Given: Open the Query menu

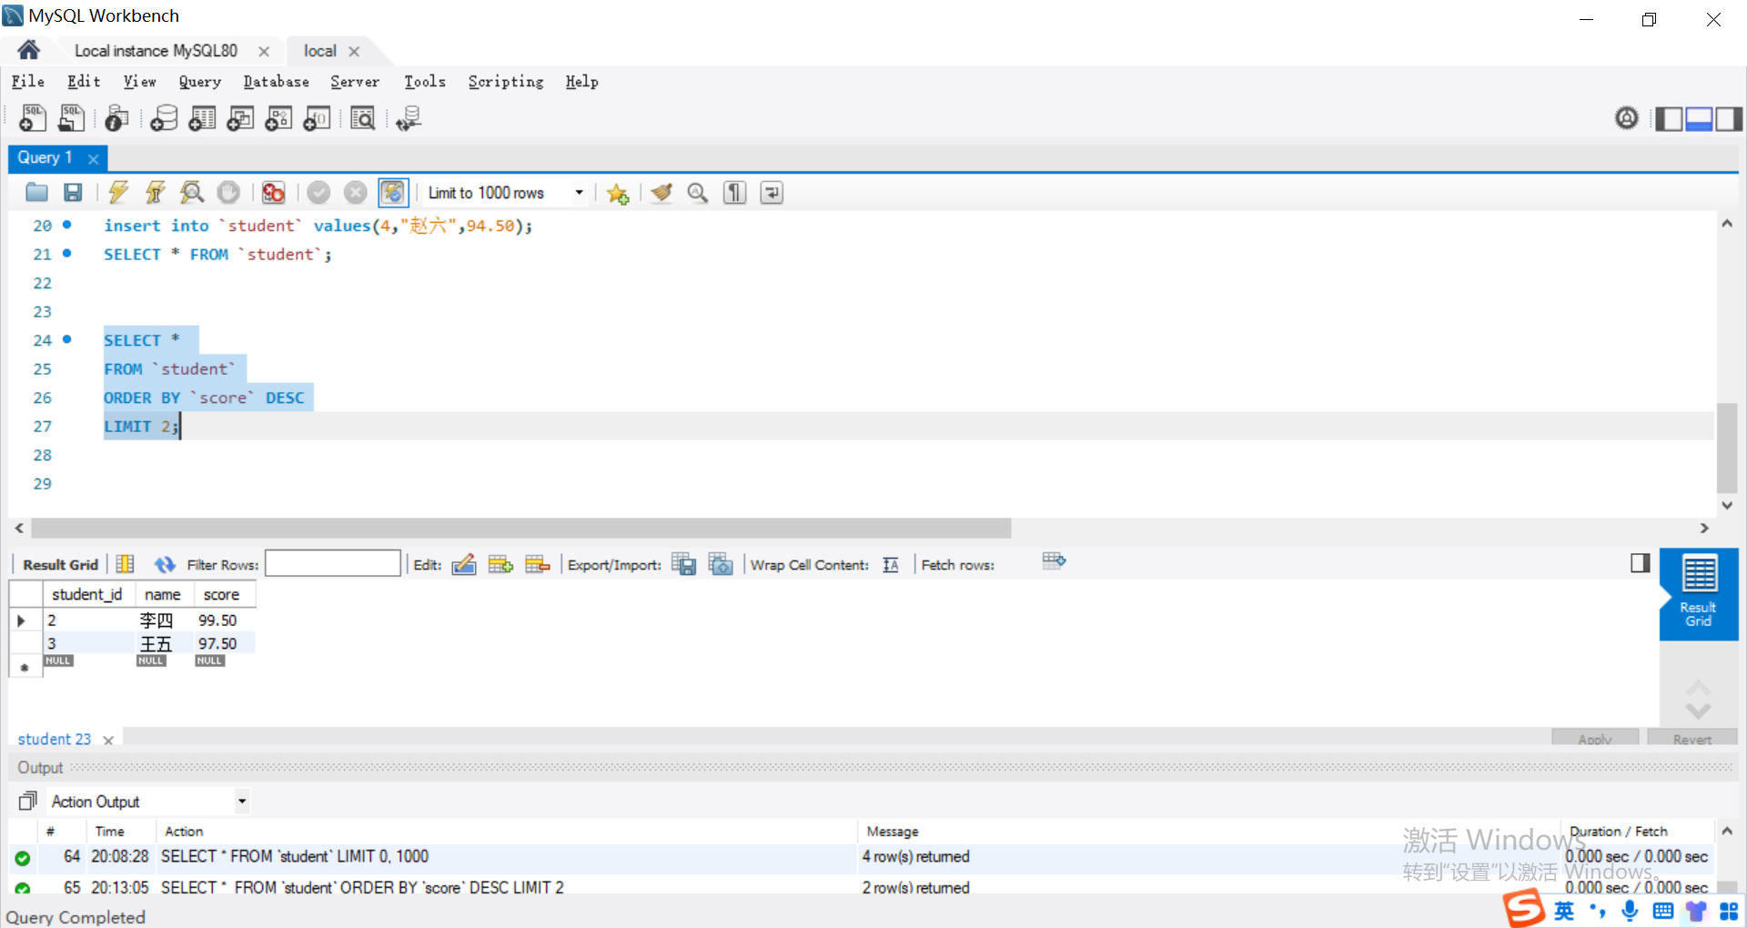Looking at the screenshot, I should (199, 81).
